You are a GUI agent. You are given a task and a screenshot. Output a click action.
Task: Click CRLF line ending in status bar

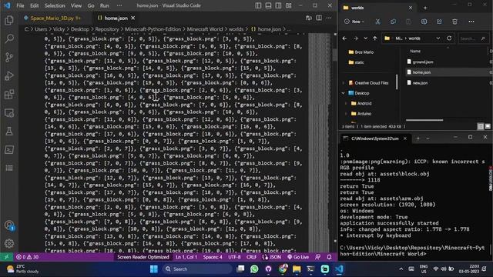coord(251,257)
